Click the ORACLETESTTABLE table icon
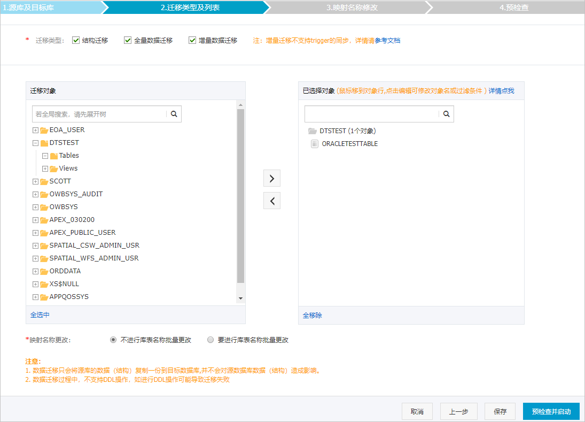Image resolution: width=585 pixels, height=422 pixels. pyautogui.click(x=315, y=144)
